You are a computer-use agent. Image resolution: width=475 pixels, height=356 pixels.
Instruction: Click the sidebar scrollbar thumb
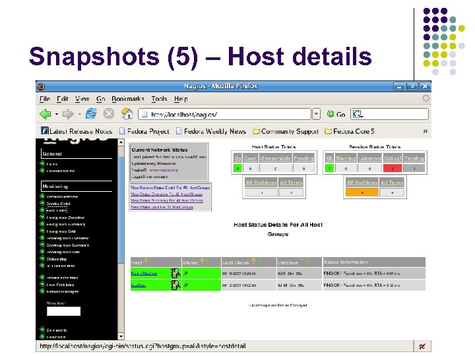[121, 209]
